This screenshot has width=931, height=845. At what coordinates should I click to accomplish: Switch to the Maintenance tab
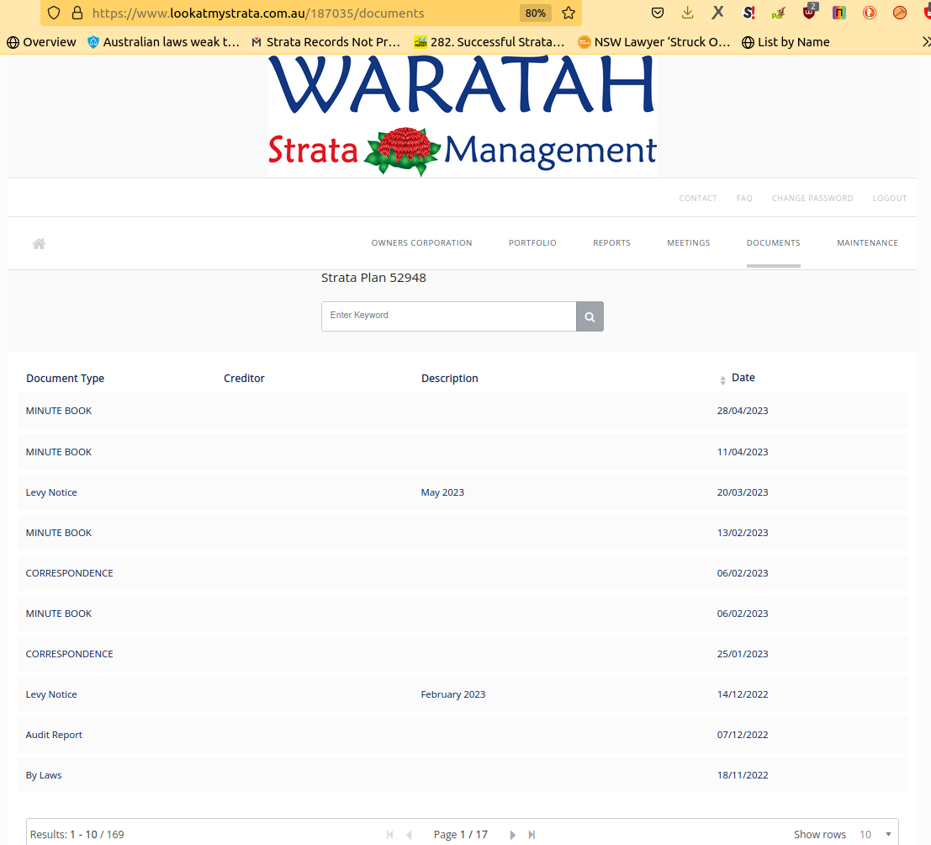(x=867, y=243)
